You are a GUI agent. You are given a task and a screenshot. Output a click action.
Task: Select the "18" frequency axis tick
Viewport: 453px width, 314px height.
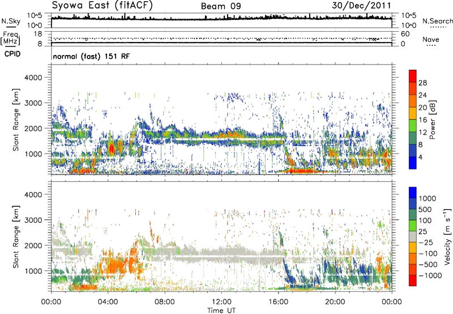click(38, 34)
